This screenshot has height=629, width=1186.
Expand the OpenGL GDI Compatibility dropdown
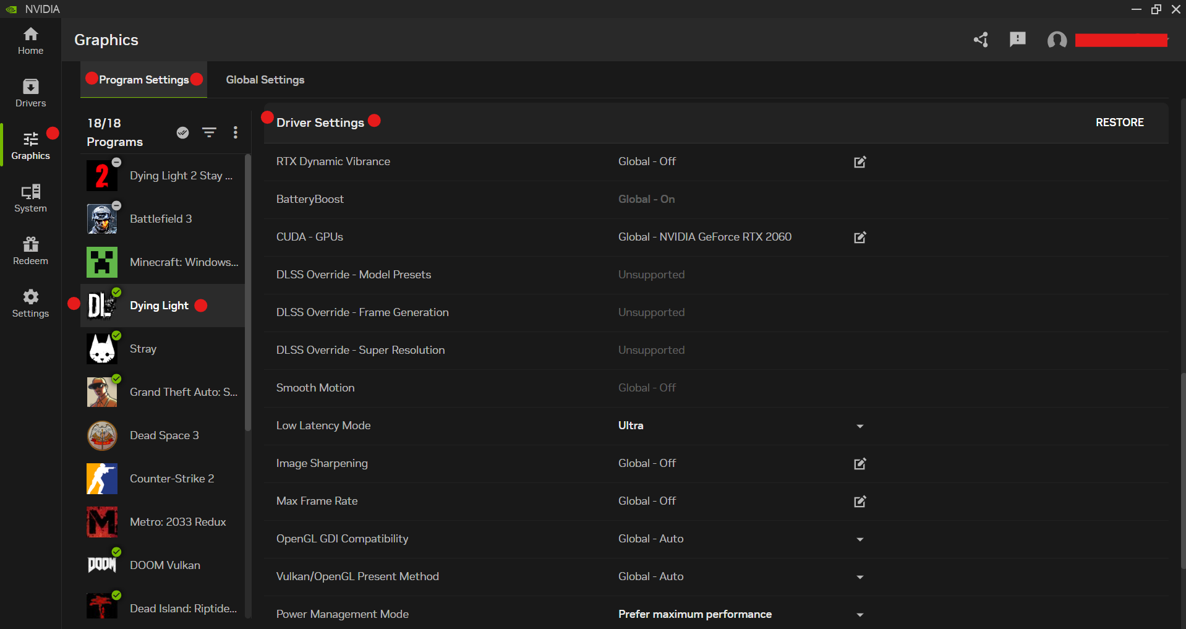point(860,539)
